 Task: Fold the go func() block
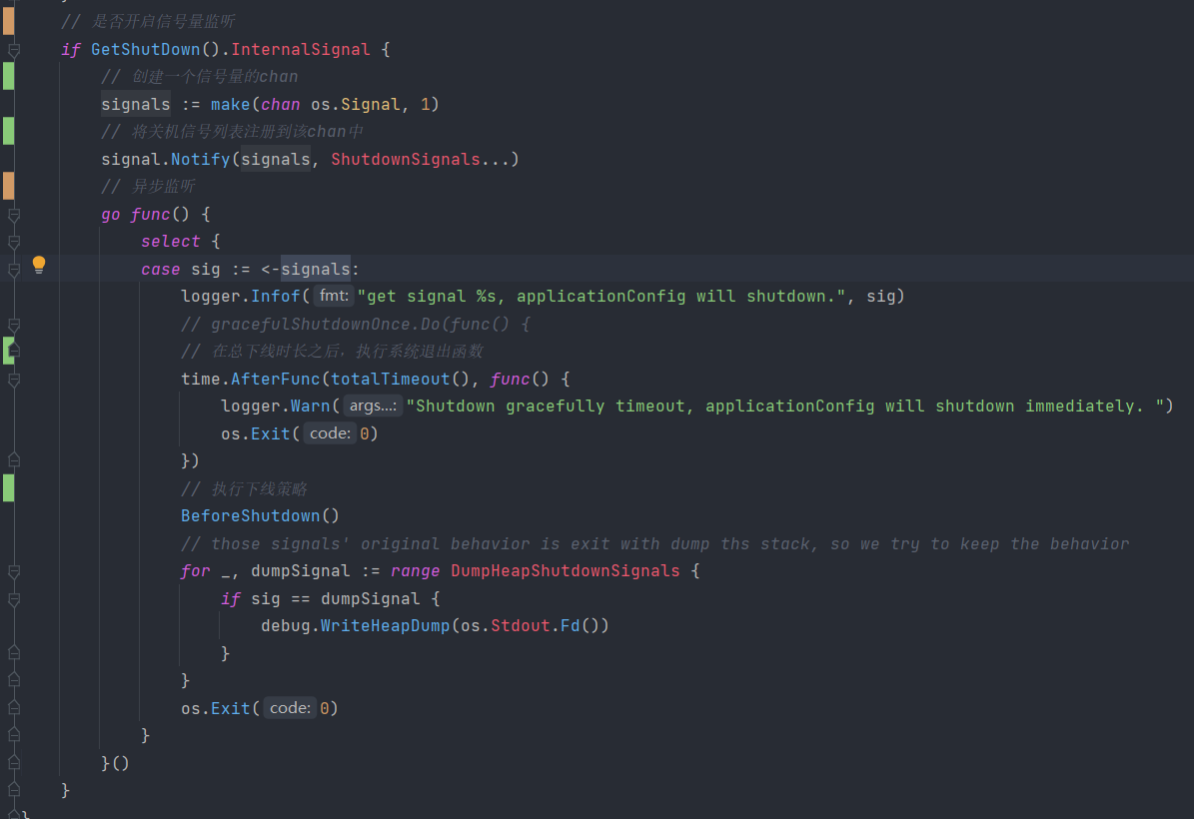pos(13,214)
